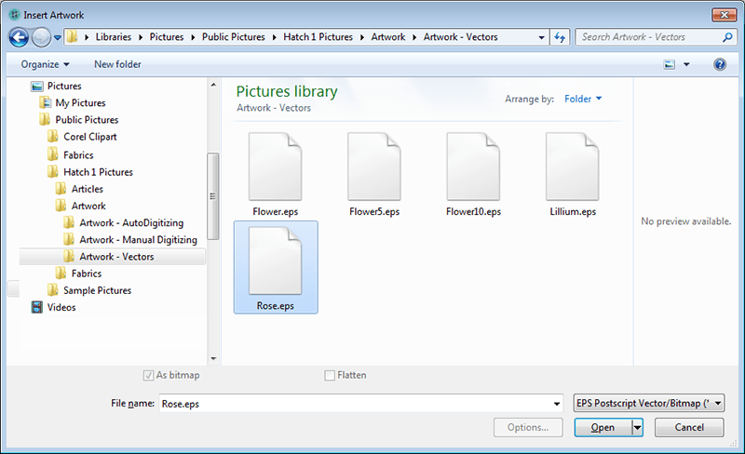Select the Flower.eps file icon
This screenshot has width=745, height=454.
[x=274, y=166]
